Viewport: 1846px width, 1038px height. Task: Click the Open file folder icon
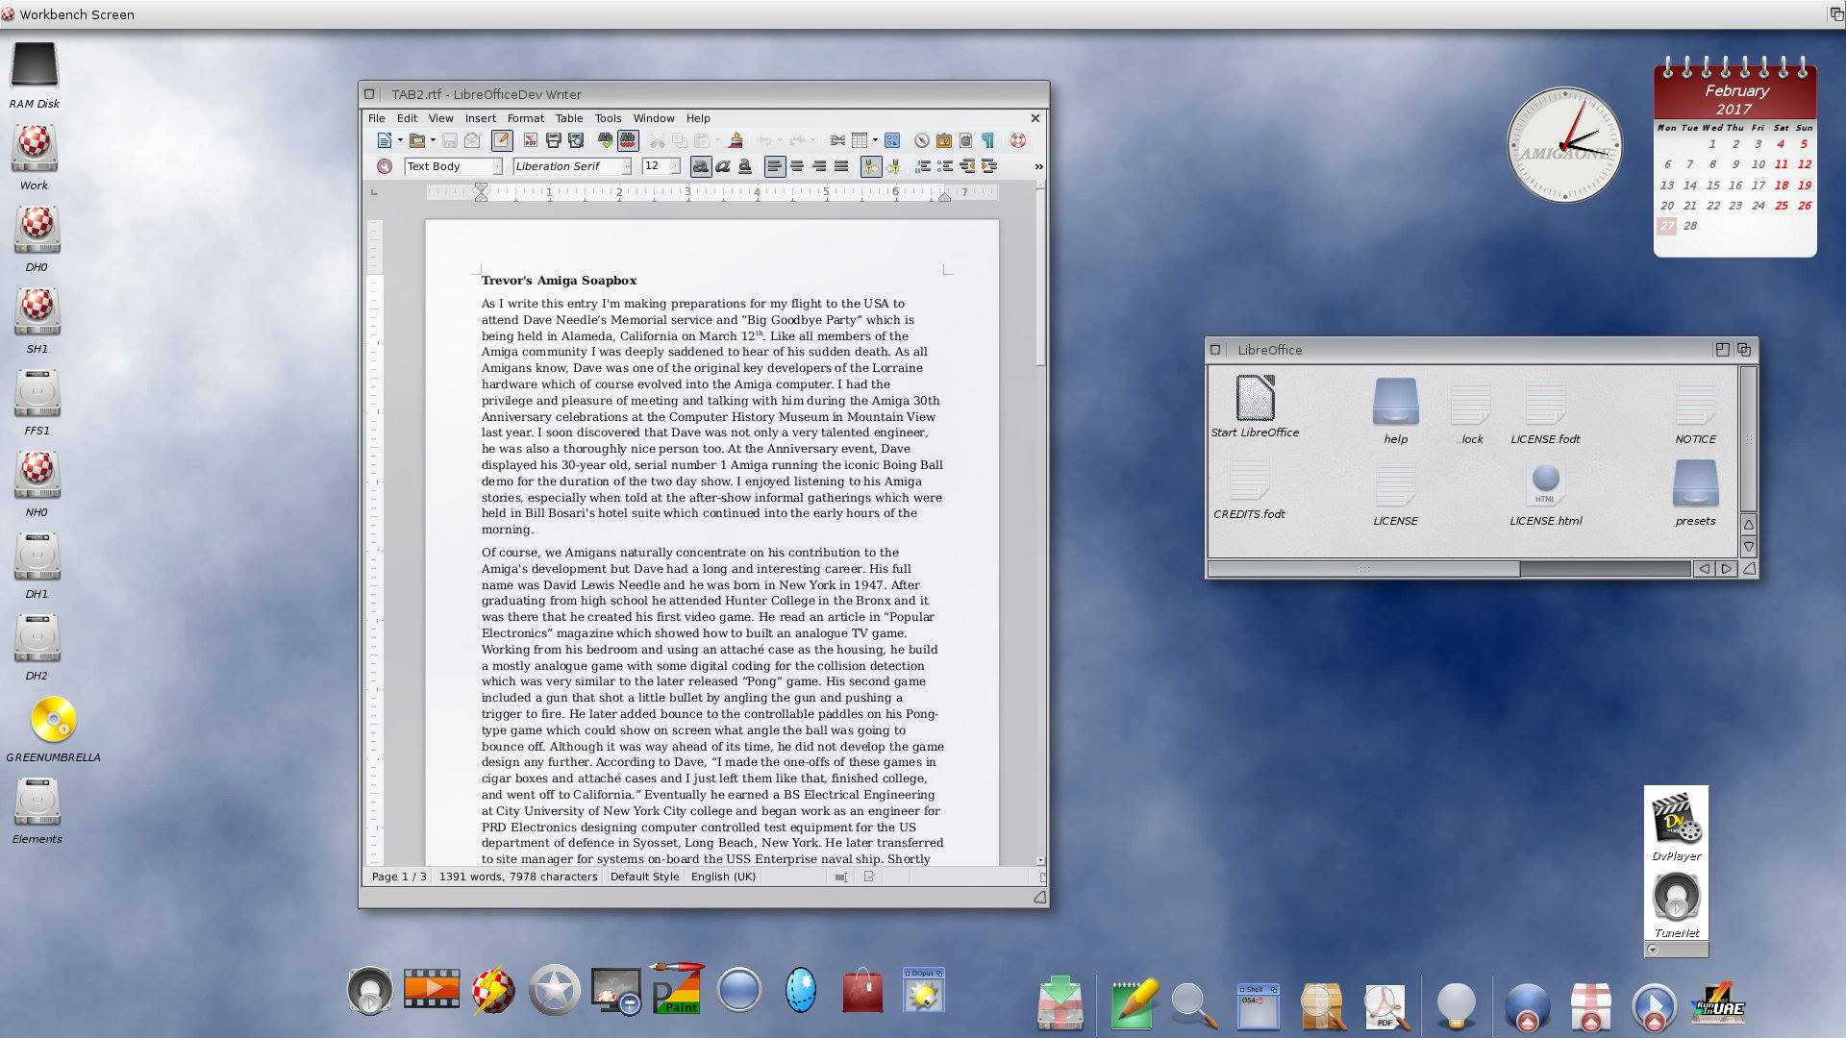(417, 140)
